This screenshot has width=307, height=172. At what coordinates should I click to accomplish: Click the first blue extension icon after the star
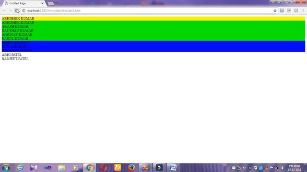tap(282, 11)
